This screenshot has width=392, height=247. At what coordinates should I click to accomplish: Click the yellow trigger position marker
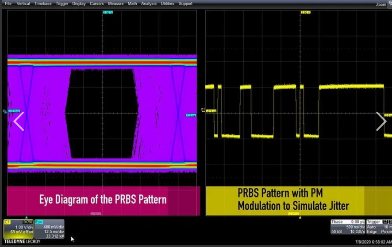coord(300,217)
